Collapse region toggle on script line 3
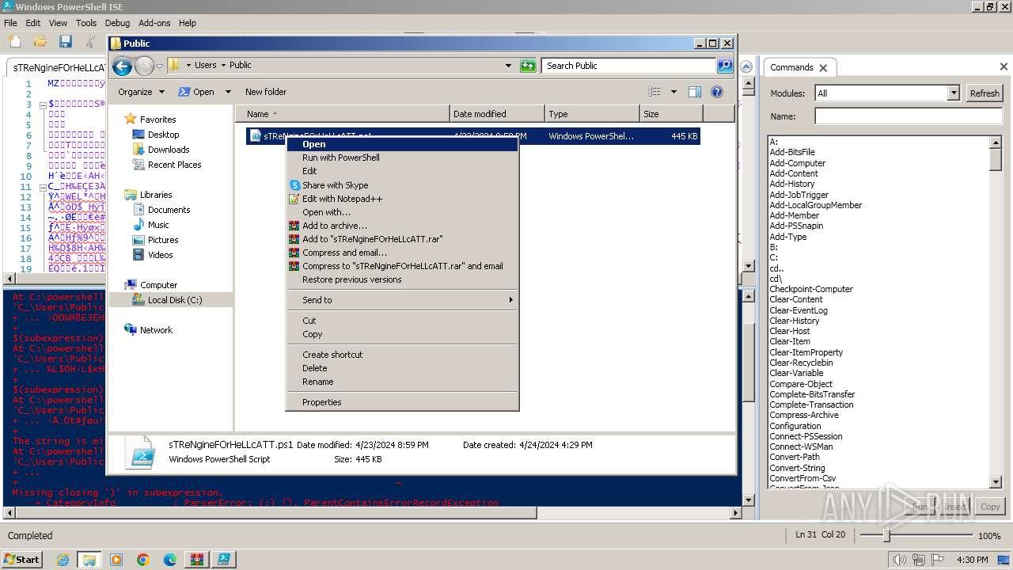The width and height of the screenshot is (1013, 570). click(x=42, y=104)
